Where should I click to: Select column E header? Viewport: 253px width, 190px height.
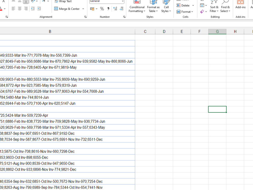(182, 32)
